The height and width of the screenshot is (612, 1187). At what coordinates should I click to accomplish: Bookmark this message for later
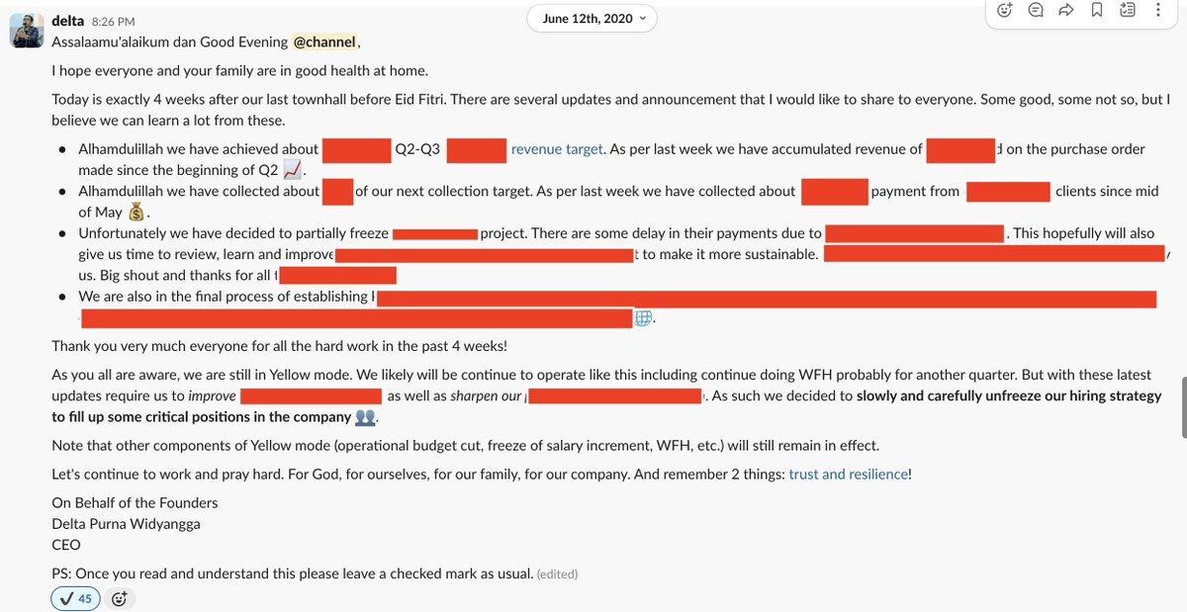coord(1097,11)
